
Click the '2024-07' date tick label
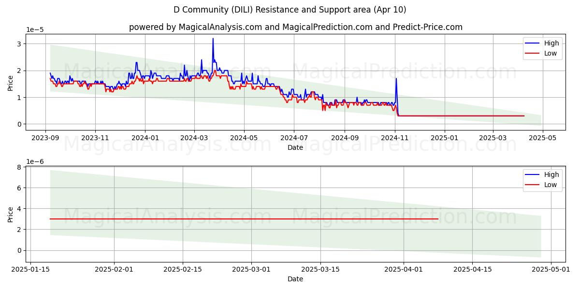coord(294,138)
